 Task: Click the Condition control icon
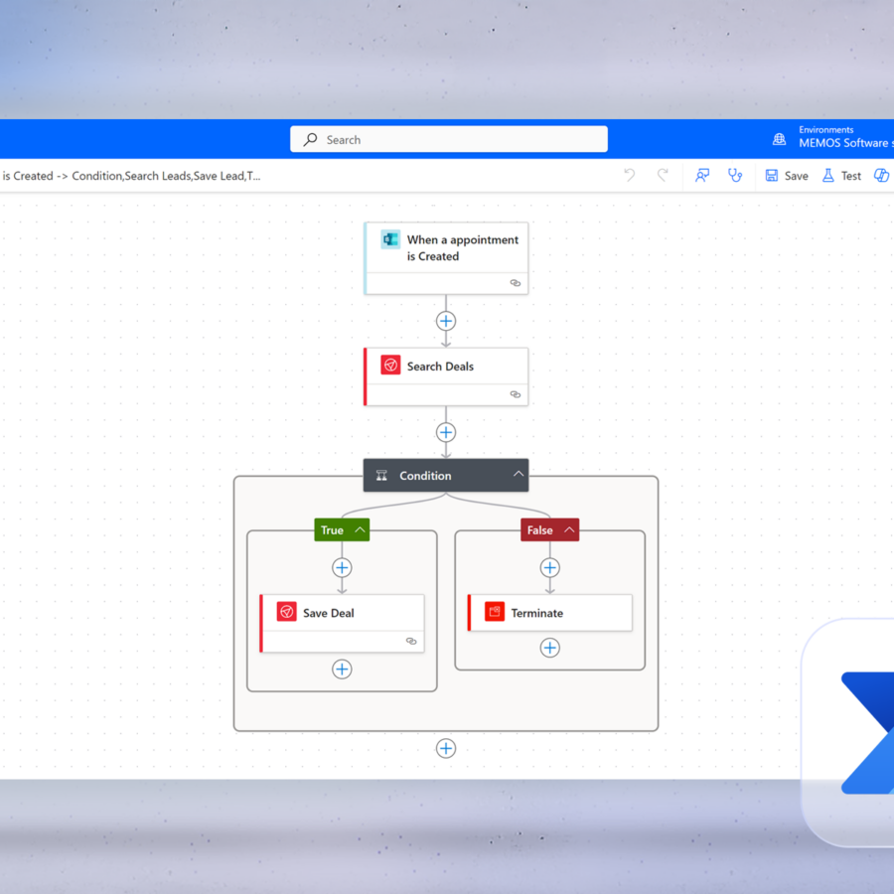tap(381, 476)
